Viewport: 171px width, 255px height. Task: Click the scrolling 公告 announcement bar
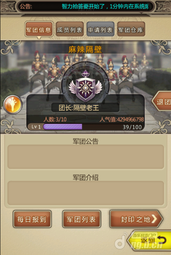pos(85,6)
